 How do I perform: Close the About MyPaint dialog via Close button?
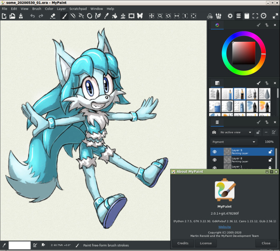[x=266, y=243]
